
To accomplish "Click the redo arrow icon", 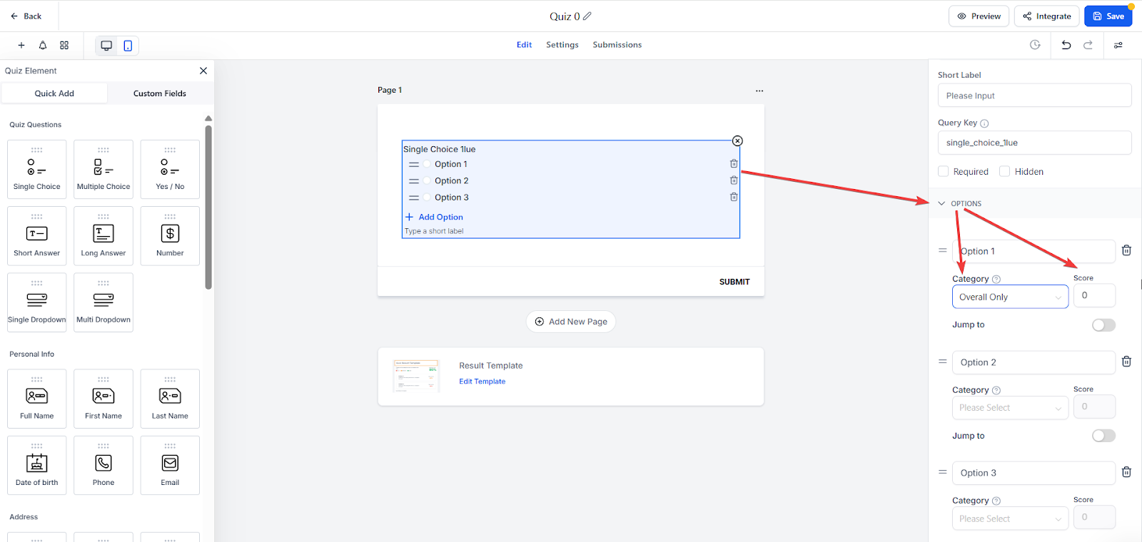I will coord(1088,45).
